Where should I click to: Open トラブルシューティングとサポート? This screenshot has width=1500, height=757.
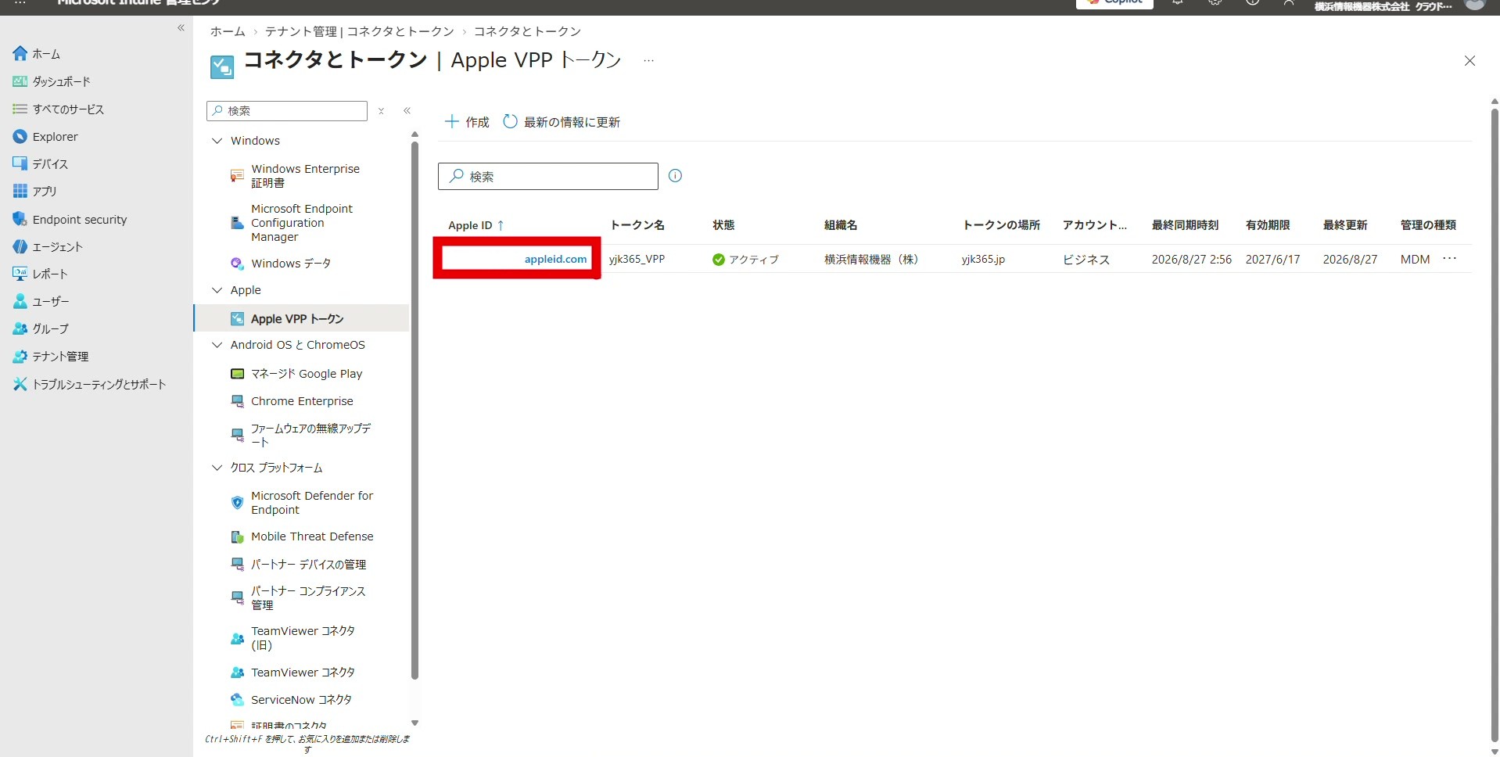point(89,384)
